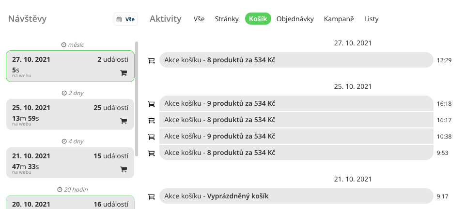
Task: Switch to the Stránky tab
Action: coord(227,19)
